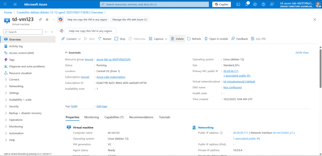Restart the virtual machine
The width and height of the screenshot is (322, 156).
105,39
